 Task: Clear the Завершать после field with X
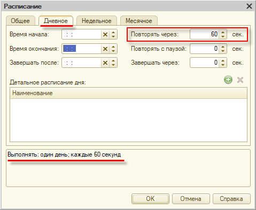pyautogui.click(x=105, y=63)
